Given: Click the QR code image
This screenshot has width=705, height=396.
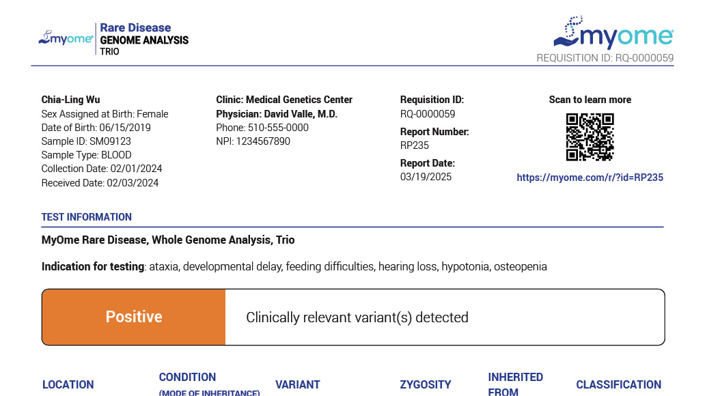Looking at the screenshot, I should click(x=590, y=137).
